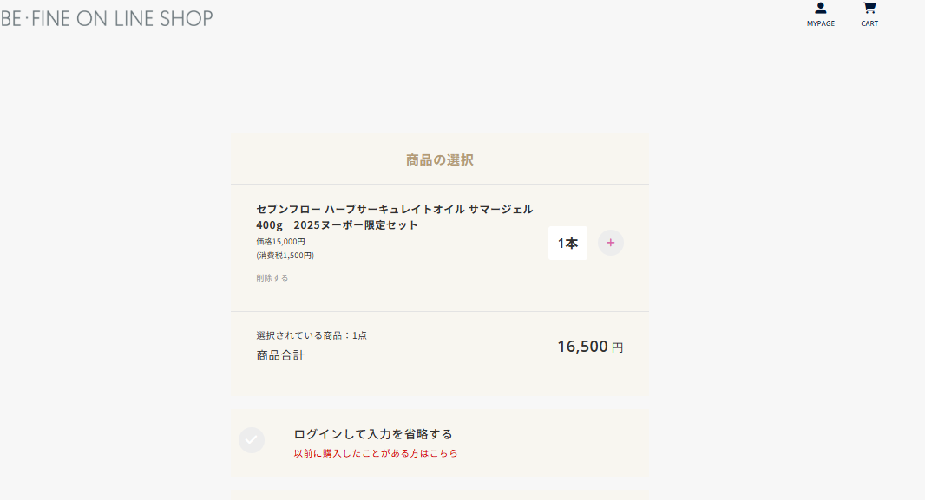Click the 商品の選択 section heading
Screen dimensions: 925x500
(x=439, y=160)
